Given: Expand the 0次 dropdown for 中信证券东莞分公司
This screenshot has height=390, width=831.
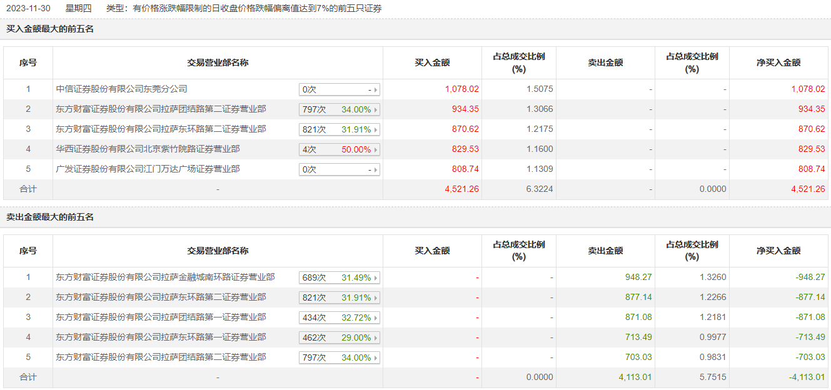Looking at the screenshot, I should point(340,89).
